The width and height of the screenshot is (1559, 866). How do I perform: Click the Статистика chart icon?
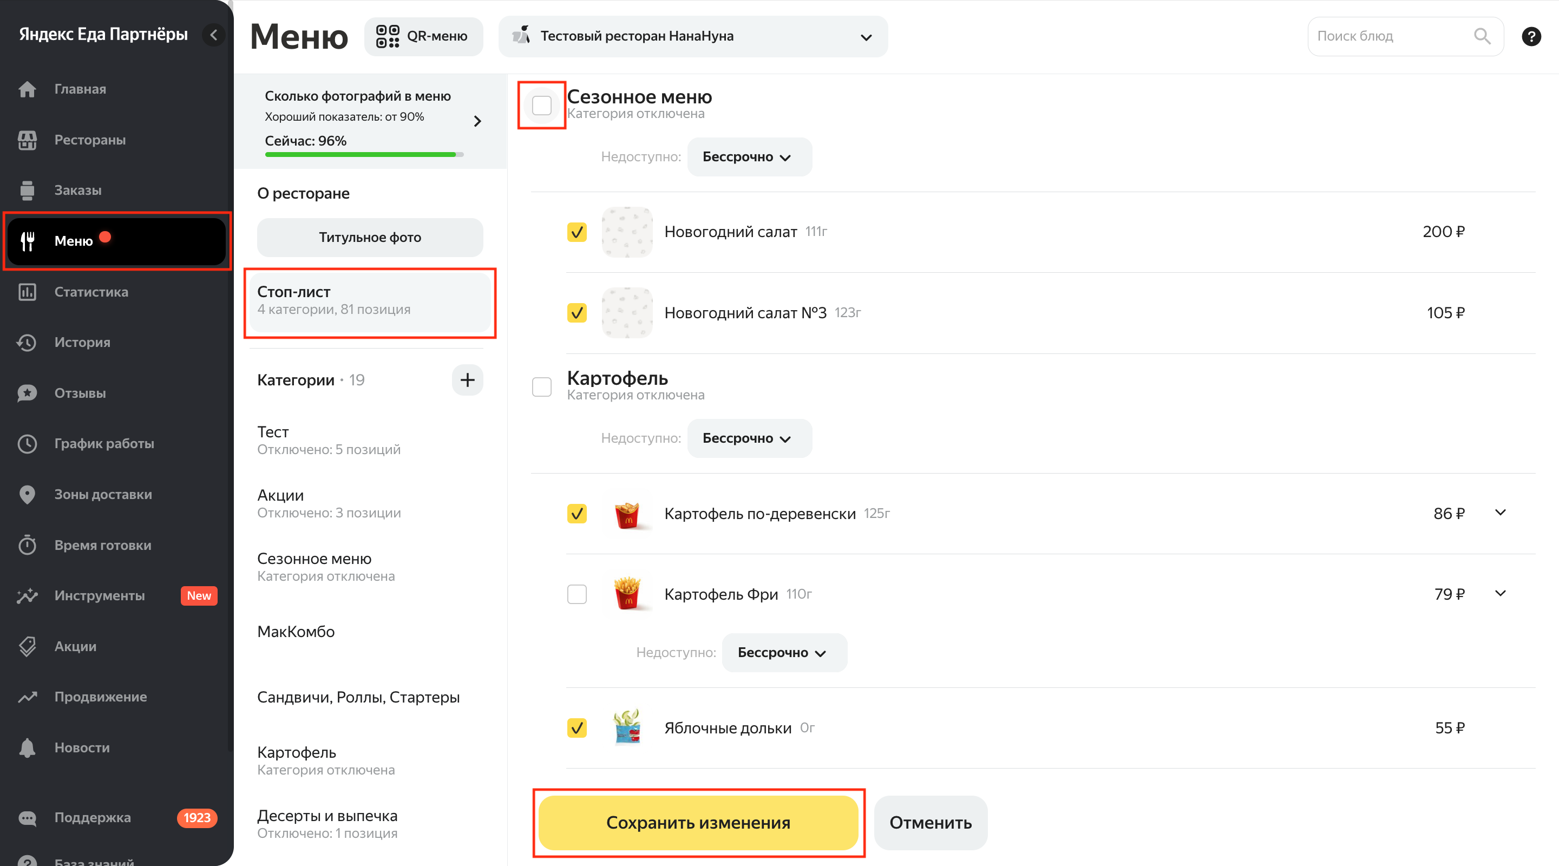(27, 292)
